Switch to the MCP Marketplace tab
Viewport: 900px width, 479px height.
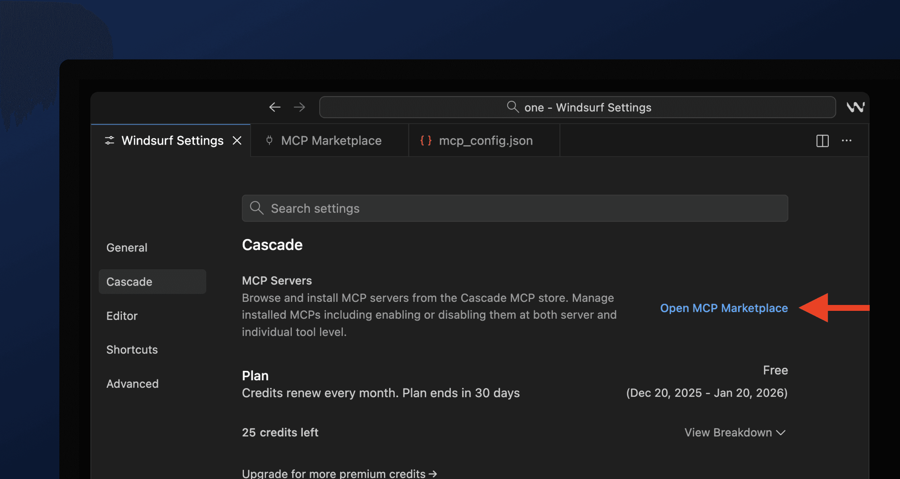330,141
